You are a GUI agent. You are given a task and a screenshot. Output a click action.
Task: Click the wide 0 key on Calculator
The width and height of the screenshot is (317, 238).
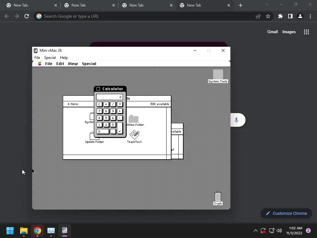[x=103, y=131]
